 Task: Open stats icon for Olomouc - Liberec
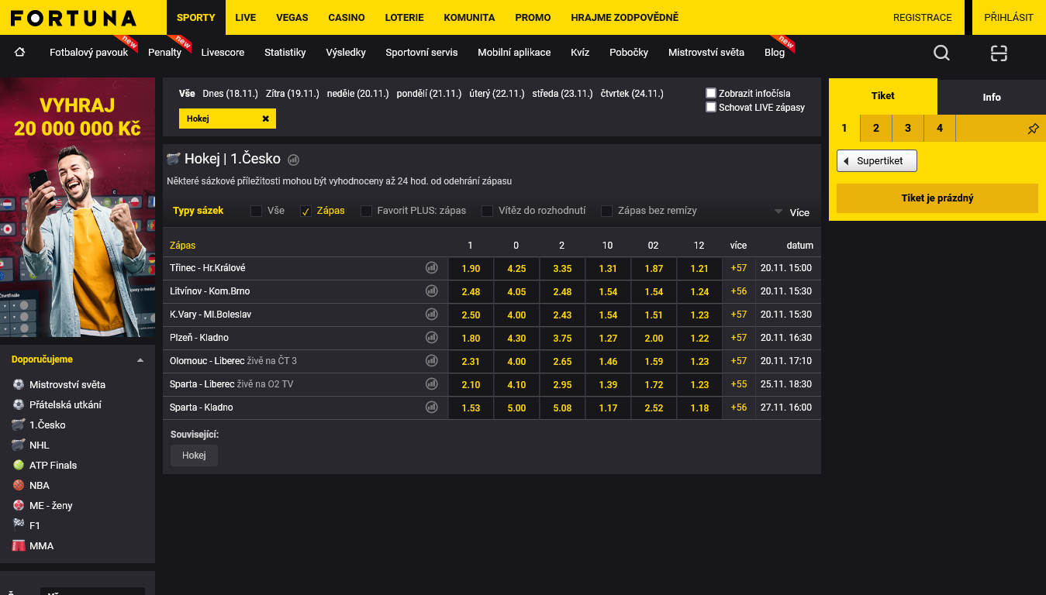pyautogui.click(x=432, y=360)
